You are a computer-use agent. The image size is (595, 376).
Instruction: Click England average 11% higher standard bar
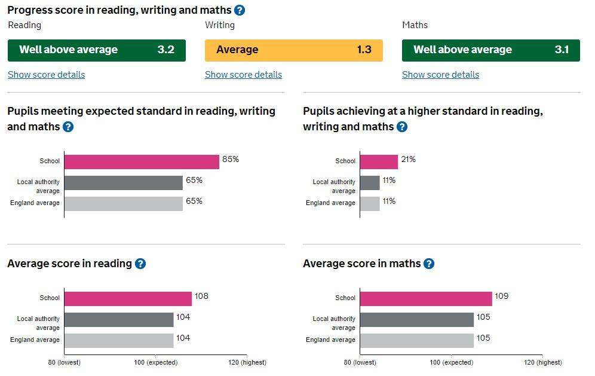pos(370,203)
